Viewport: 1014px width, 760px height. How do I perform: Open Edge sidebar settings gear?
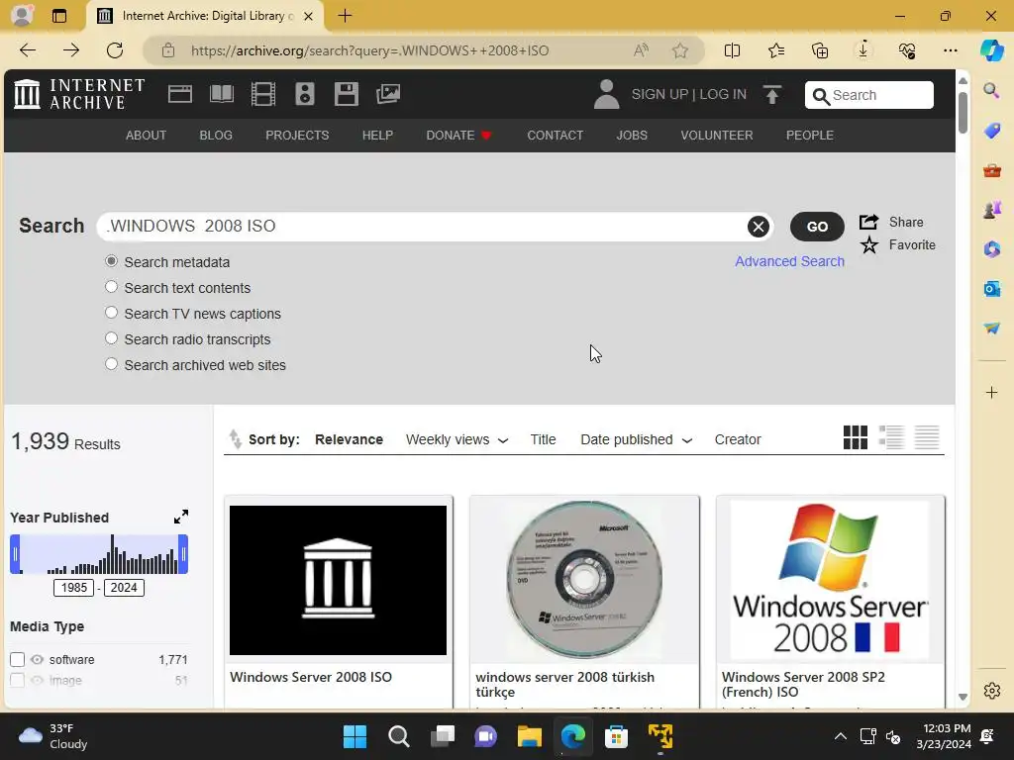[x=991, y=691]
